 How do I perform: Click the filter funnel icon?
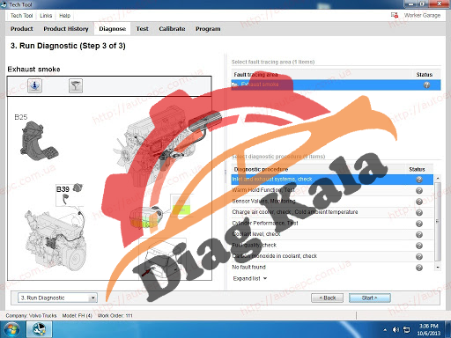76,85
